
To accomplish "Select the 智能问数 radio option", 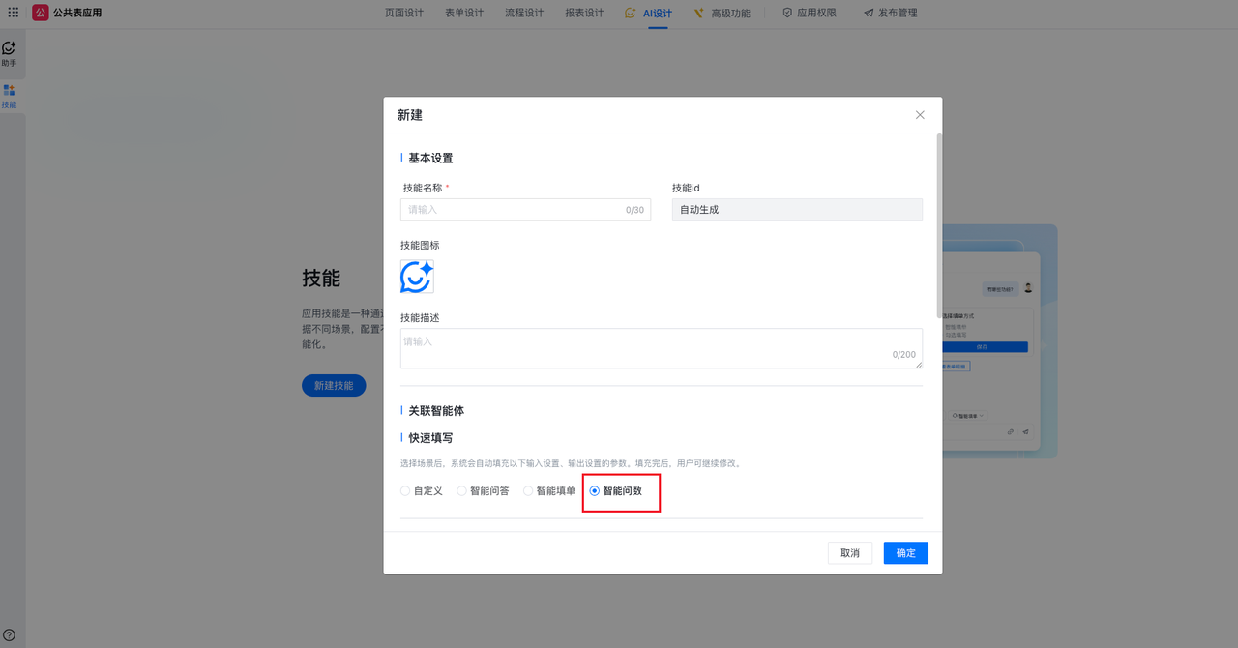I will coord(595,491).
